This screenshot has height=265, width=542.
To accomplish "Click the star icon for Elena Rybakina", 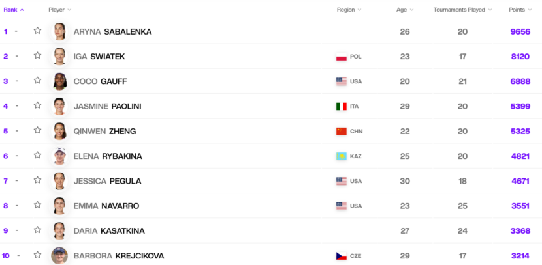I will pyautogui.click(x=37, y=156).
